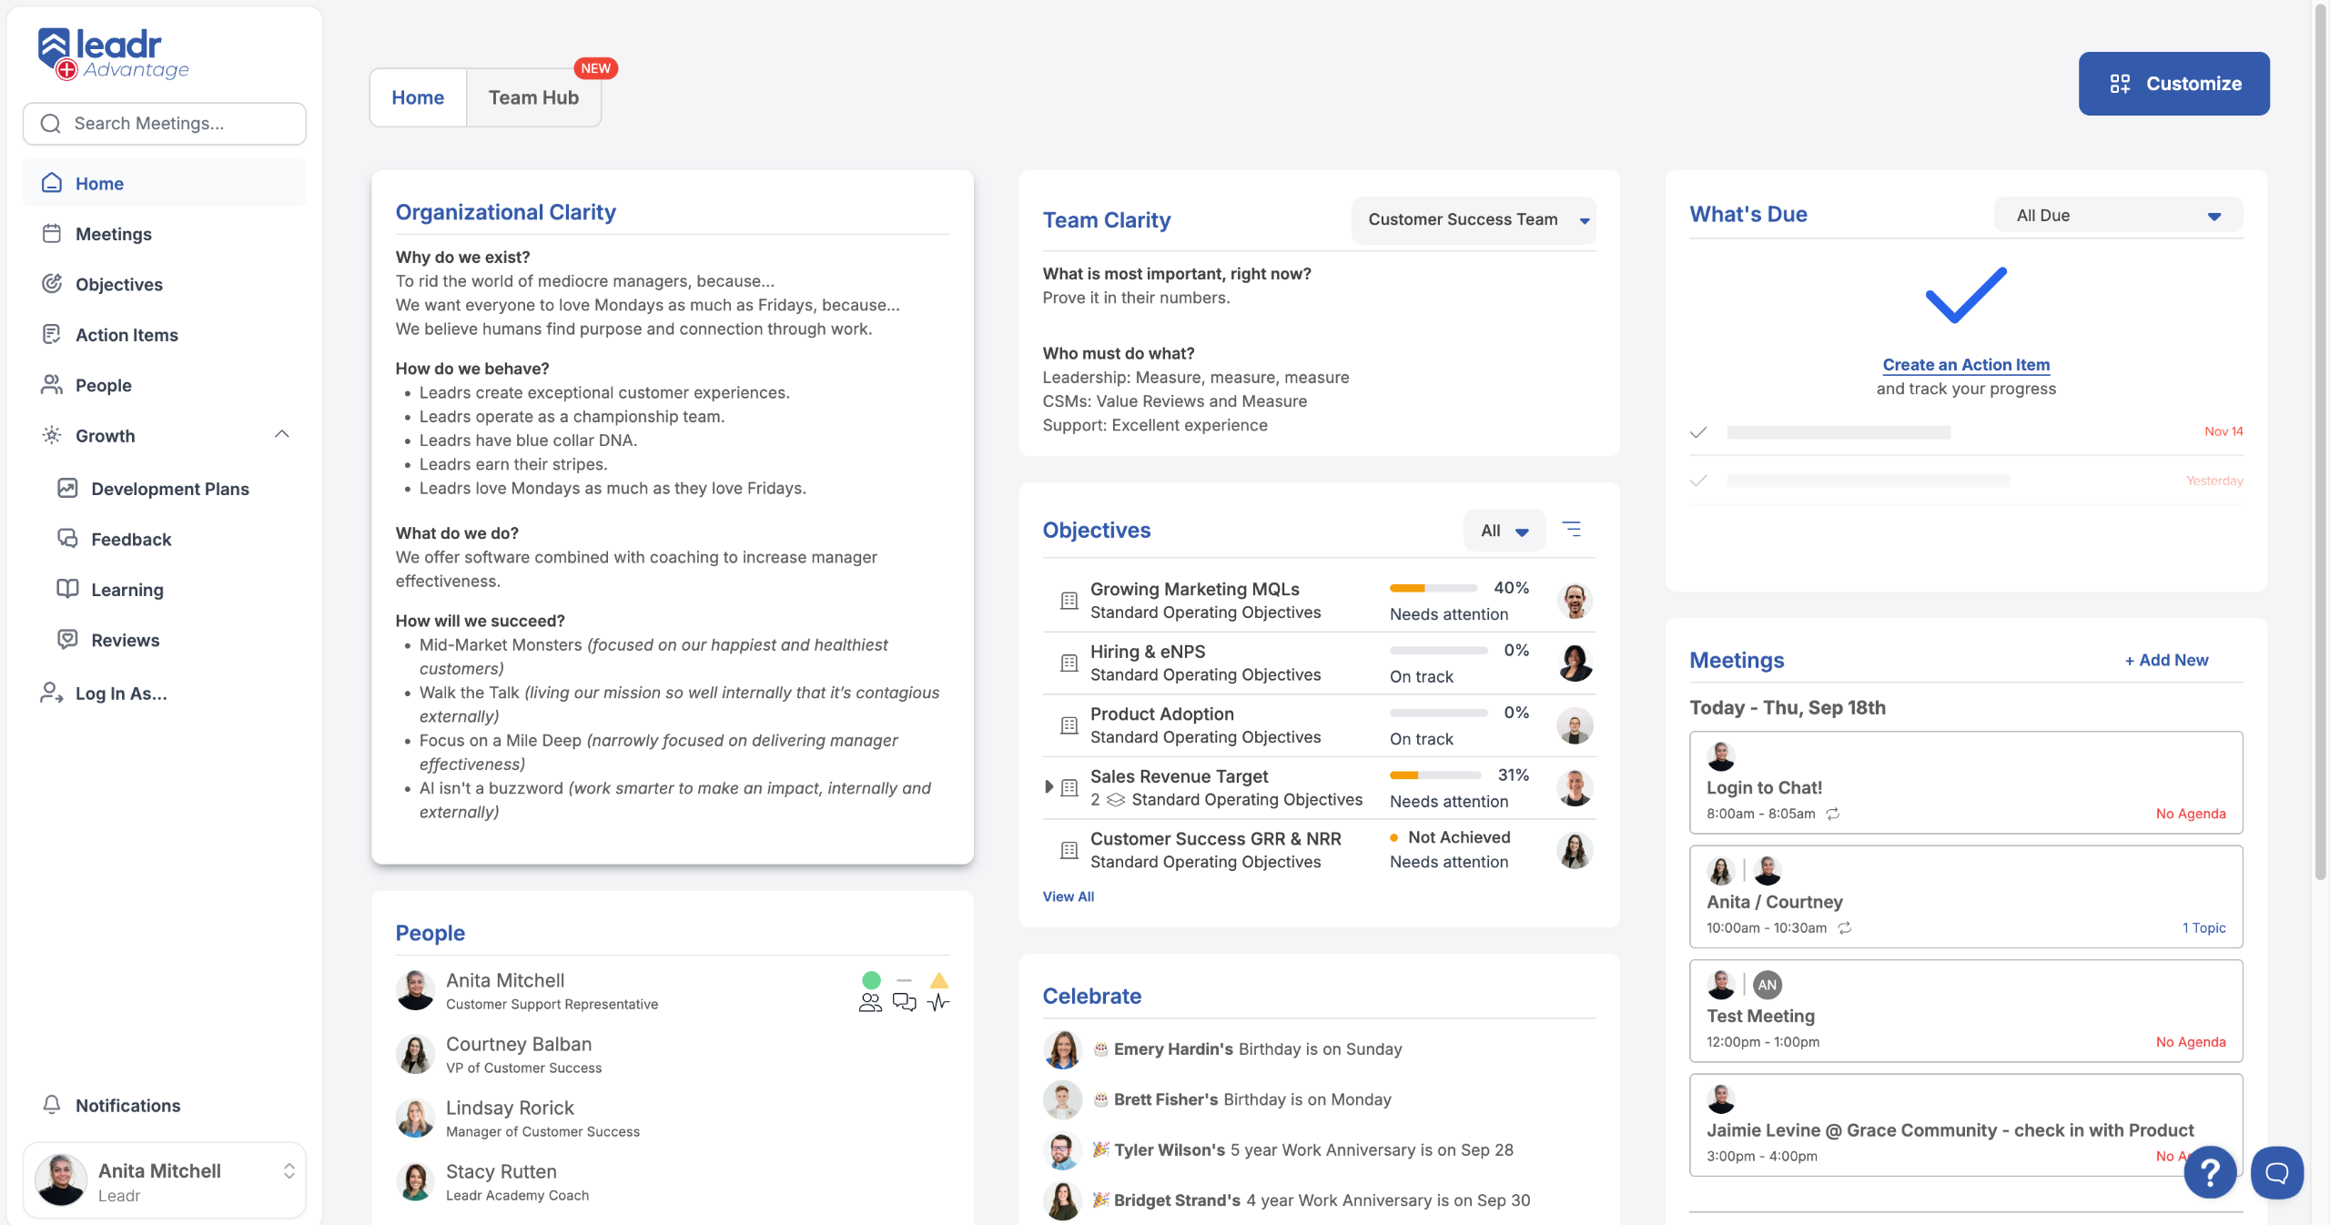
Task: Switch to the Team Hub tab
Action: 533,97
